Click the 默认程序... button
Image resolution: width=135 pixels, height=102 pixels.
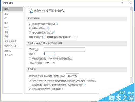(x=73, y=76)
